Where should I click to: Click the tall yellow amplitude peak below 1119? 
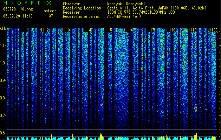click(x=196, y=136)
